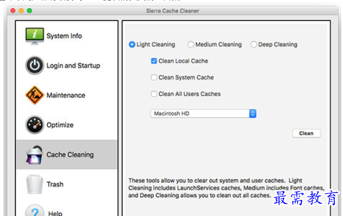
Task: Select the Maintenance construction sign icon
Action: tap(34, 95)
